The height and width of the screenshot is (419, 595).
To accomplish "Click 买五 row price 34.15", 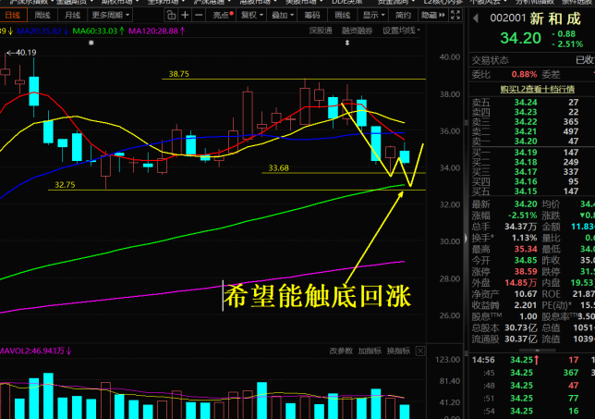I will point(526,191).
